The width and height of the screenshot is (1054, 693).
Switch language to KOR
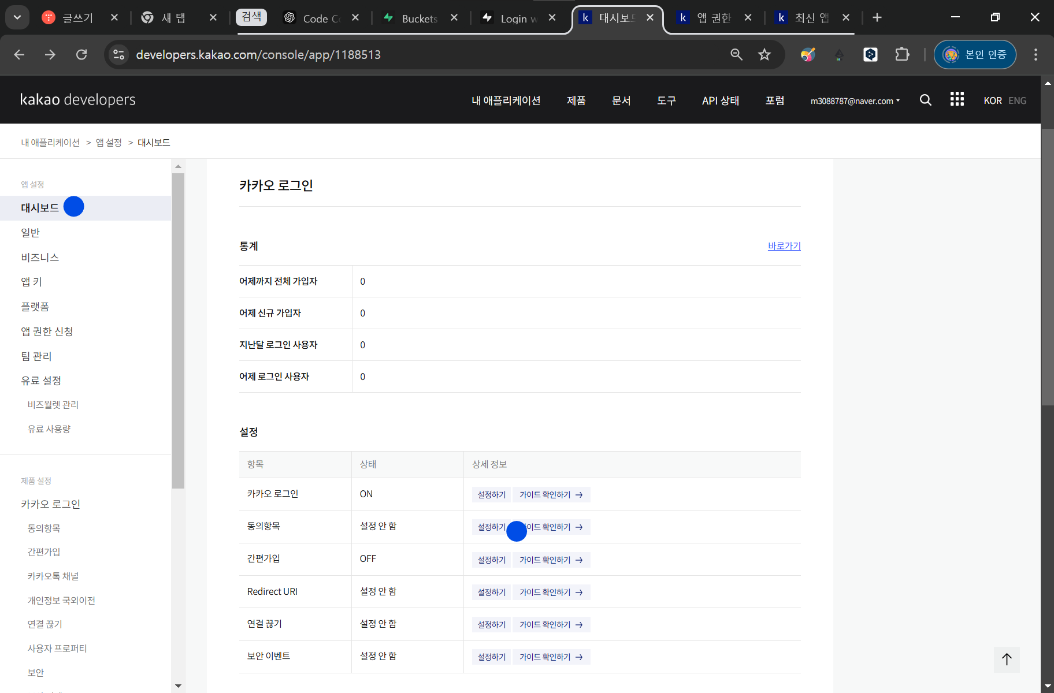(993, 100)
